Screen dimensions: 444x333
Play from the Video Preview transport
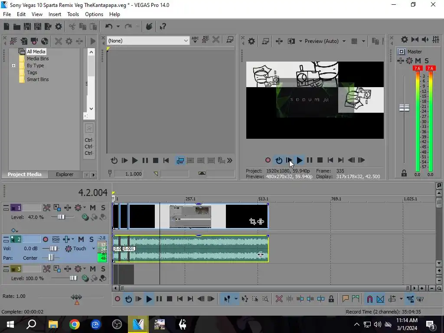299,160
